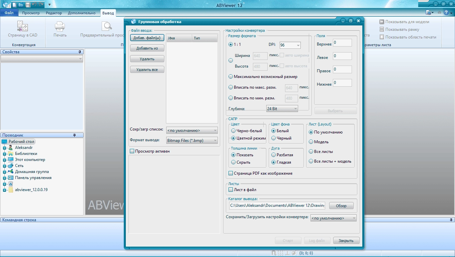Click 'Показывать область печати' ribbon icon
Image resolution: width=455 pixels, height=257 pixels.
pyautogui.click(x=382, y=37)
